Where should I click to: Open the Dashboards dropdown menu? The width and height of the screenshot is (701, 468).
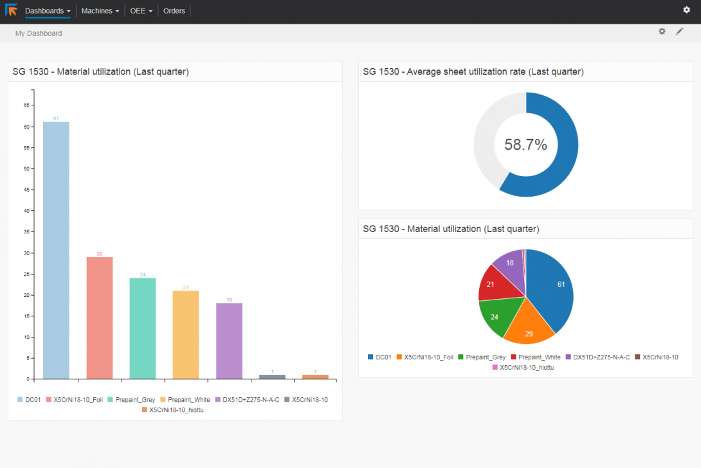(x=44, y=10)
